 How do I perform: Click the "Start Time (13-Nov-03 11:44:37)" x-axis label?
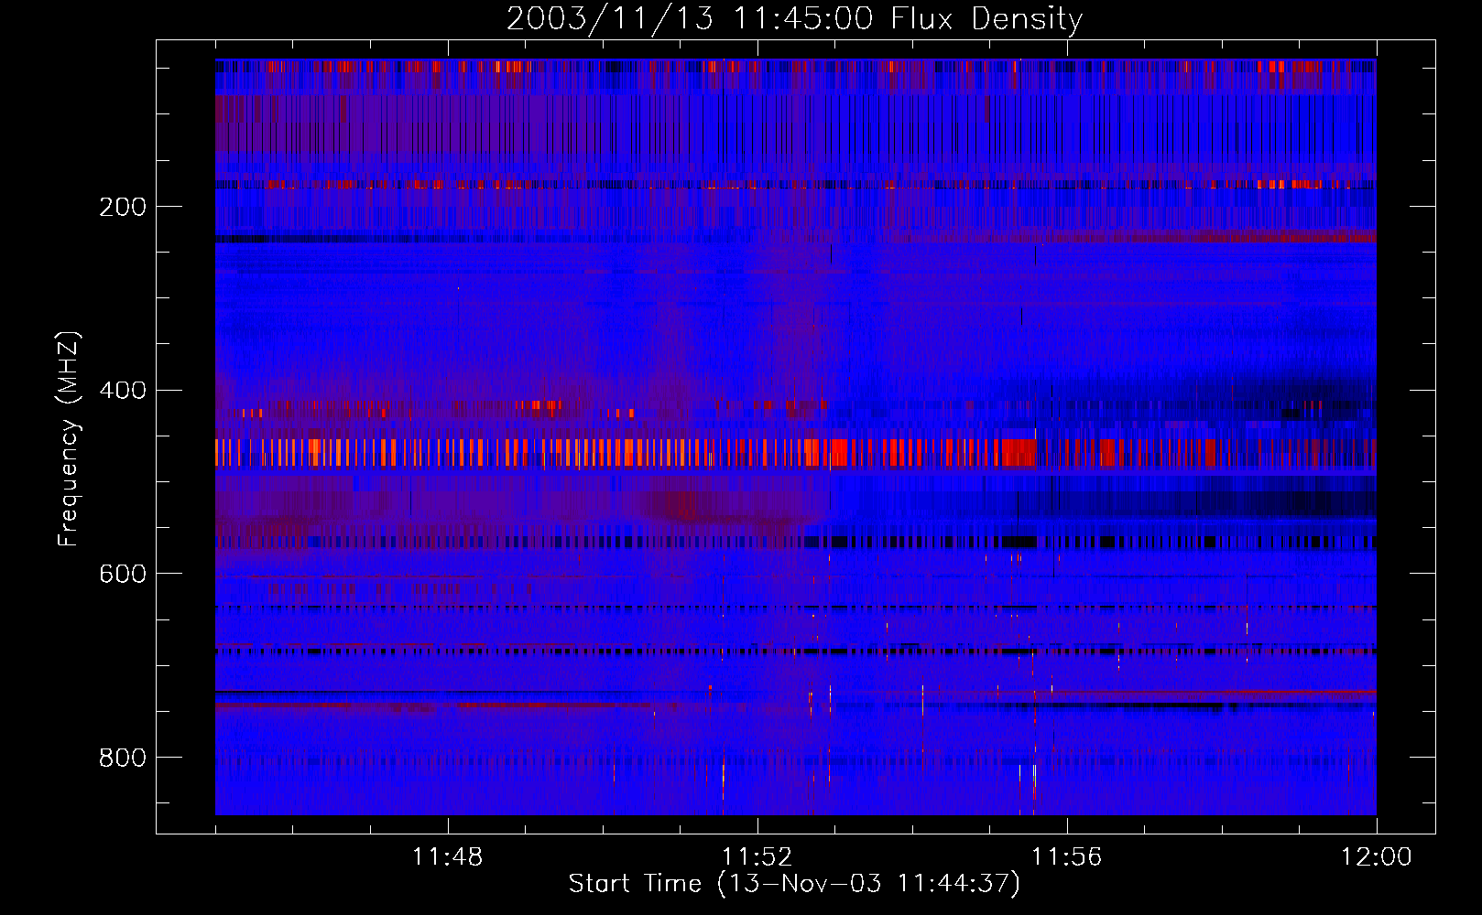[x=794, y=883]
